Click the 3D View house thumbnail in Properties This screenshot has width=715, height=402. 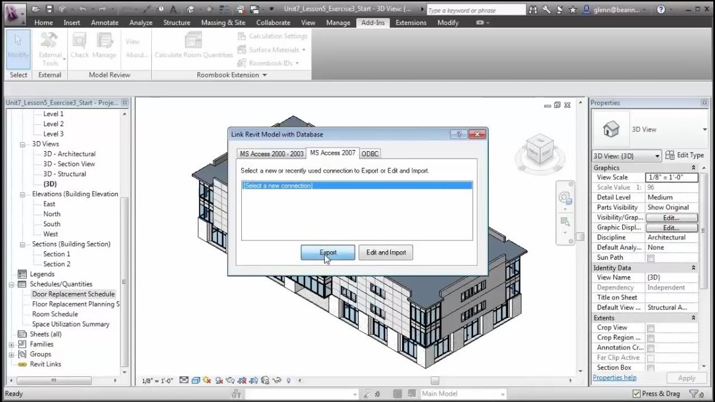tap(611, 130)
